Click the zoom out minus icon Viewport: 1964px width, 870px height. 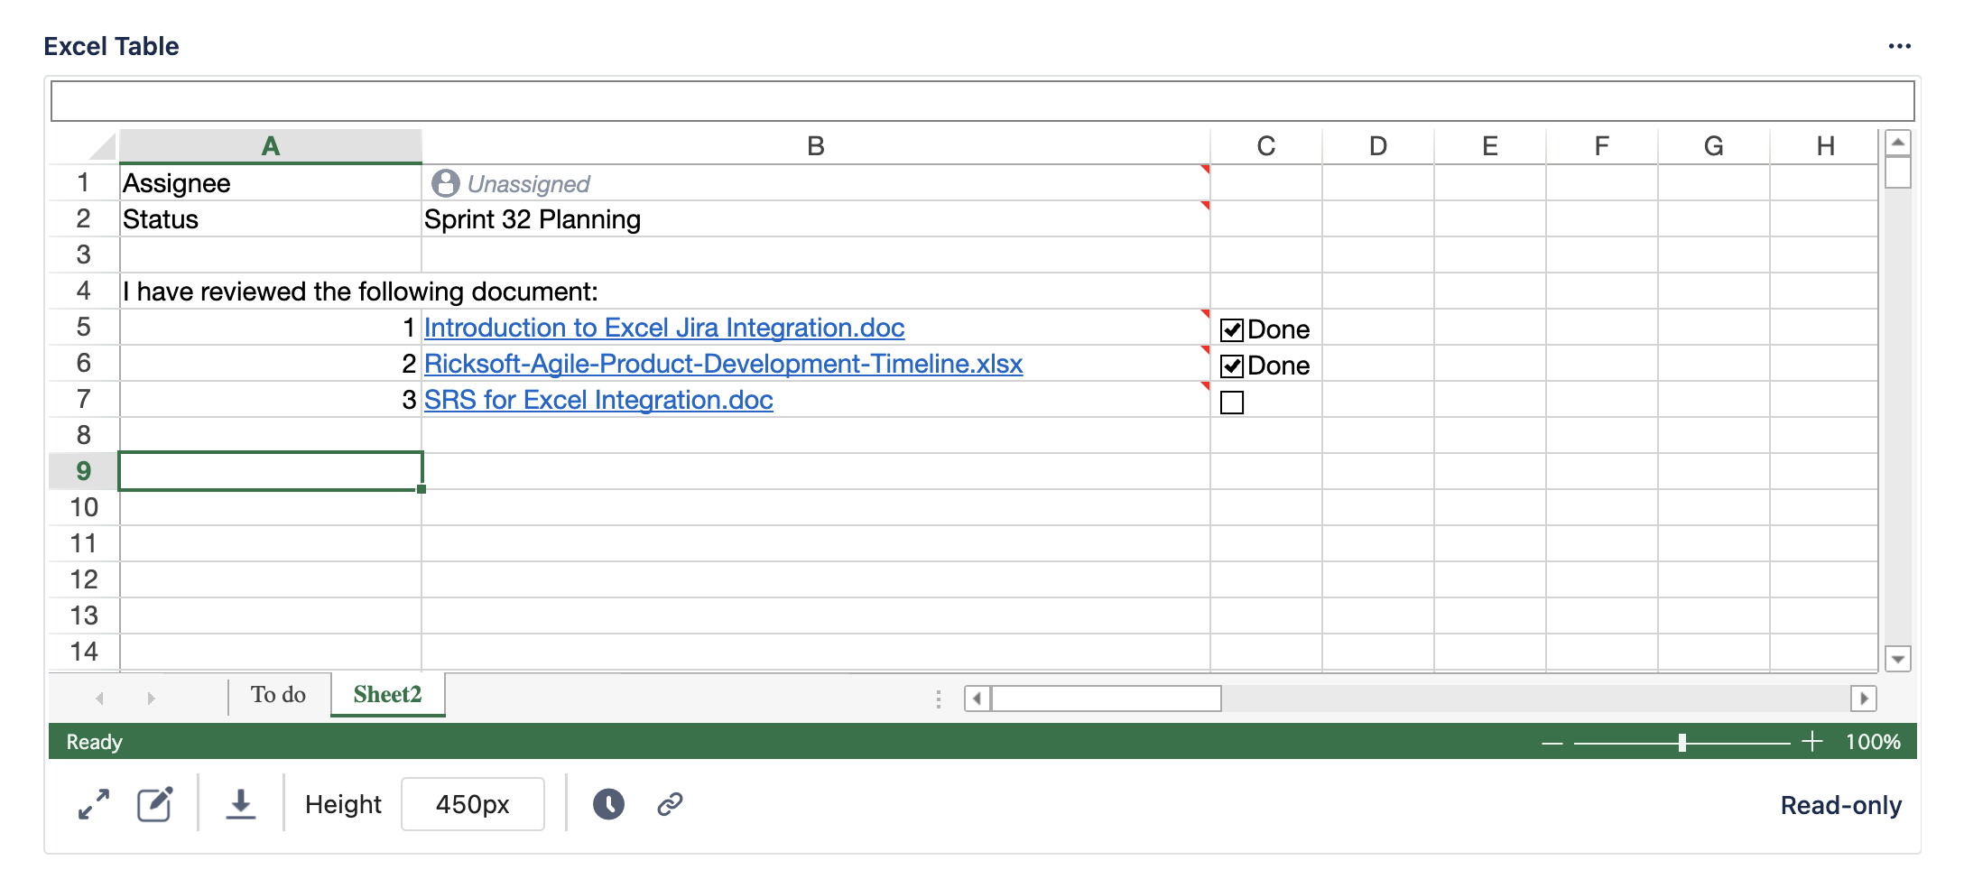1552,743
